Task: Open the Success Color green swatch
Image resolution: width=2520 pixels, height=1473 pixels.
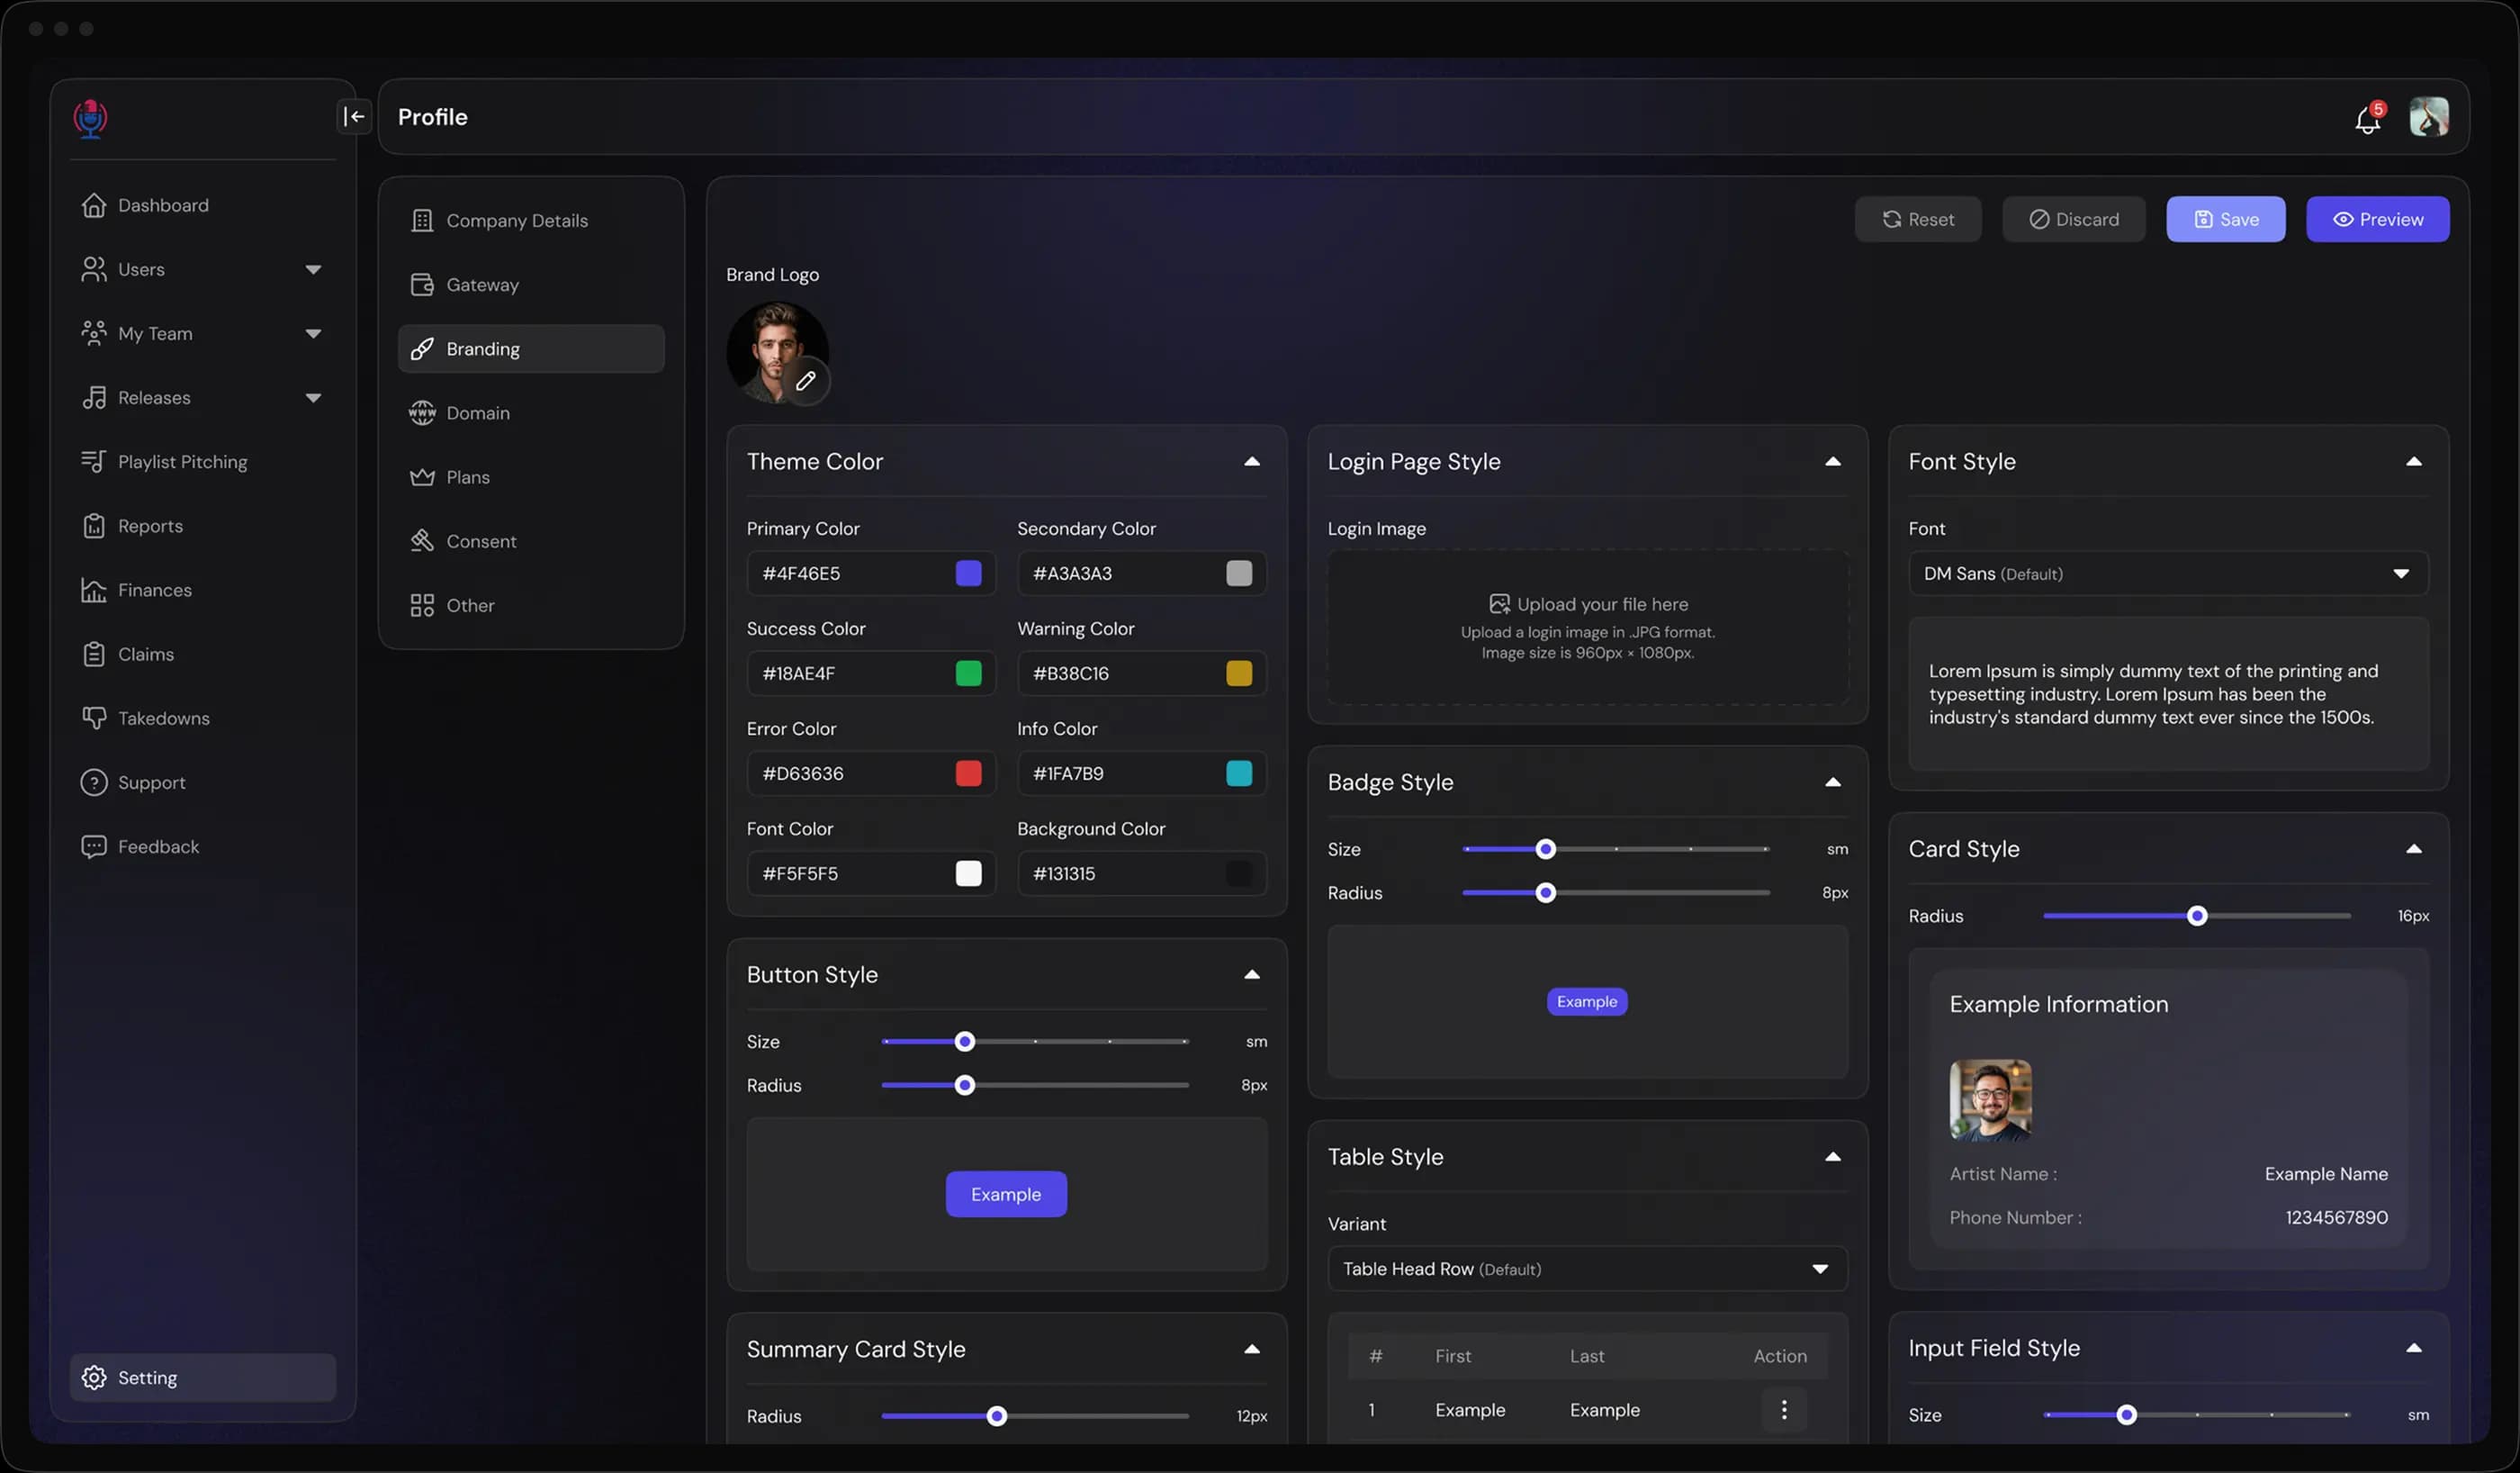Action: (968, 673)
